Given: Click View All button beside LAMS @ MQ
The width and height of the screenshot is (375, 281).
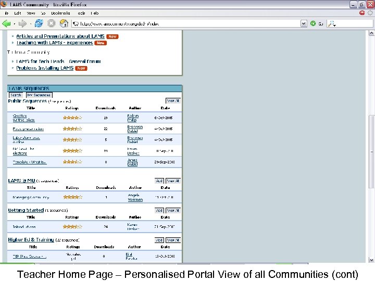Looking at the screenshot, I should pos(173,181).
